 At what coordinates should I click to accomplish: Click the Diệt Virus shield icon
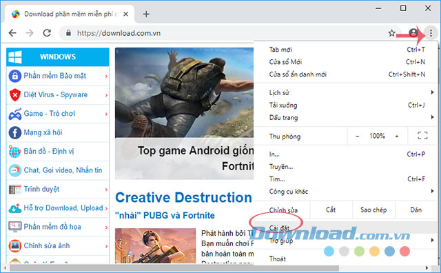coord(15,95)
